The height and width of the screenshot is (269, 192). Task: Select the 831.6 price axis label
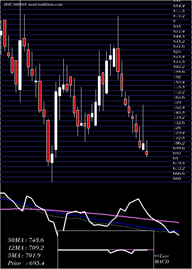[x=179, y=46]
